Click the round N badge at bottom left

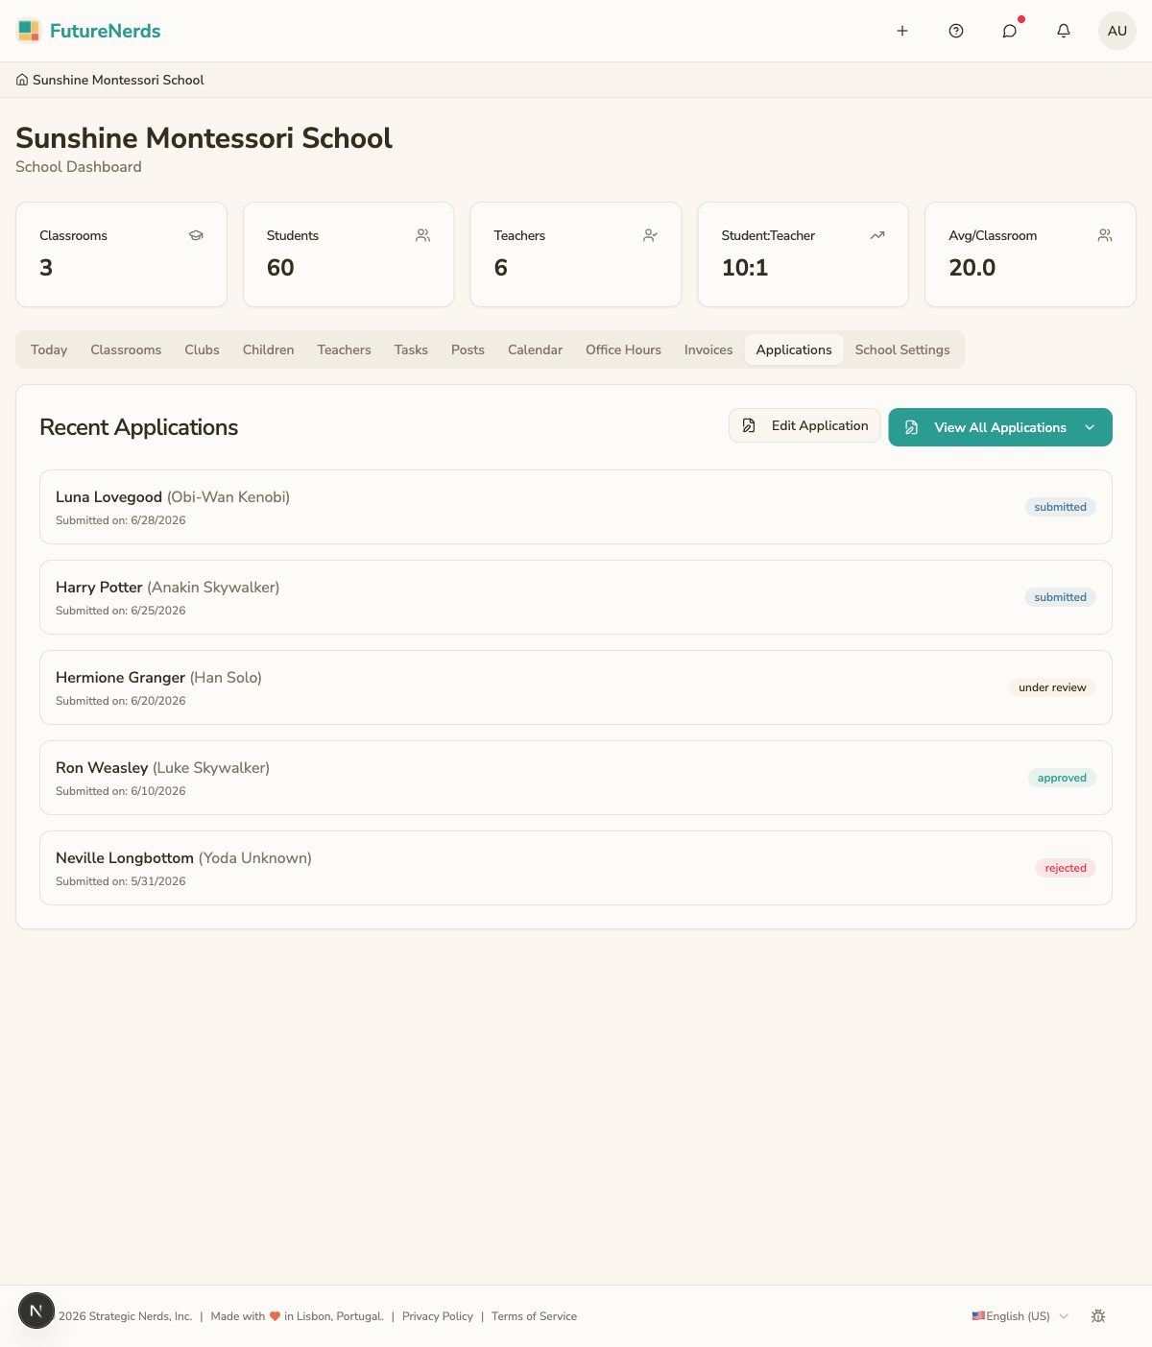[36, 1311]
